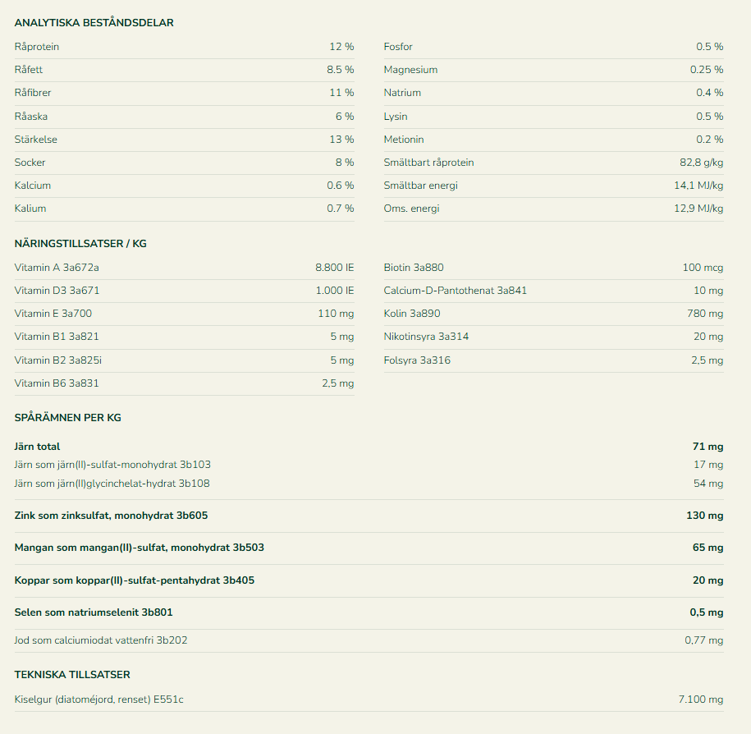Click the Smältbart råprotein label
Viewport: 751px width, 734px height.
pos(428,163)
